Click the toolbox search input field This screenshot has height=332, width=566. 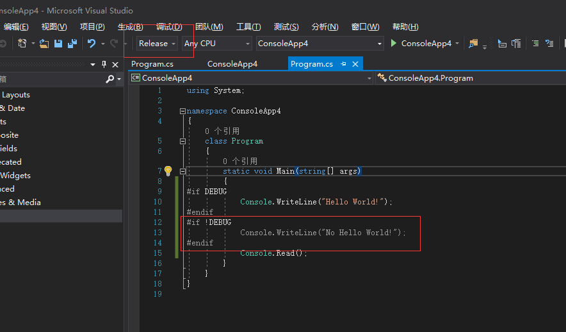pos(53,79)
